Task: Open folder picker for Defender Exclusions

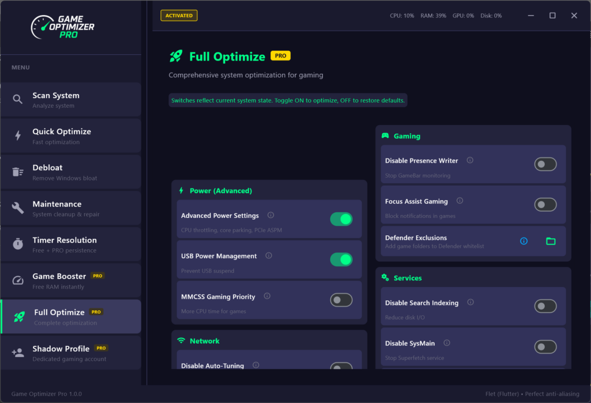Action: pyautogui.click(x=551, y=241)
